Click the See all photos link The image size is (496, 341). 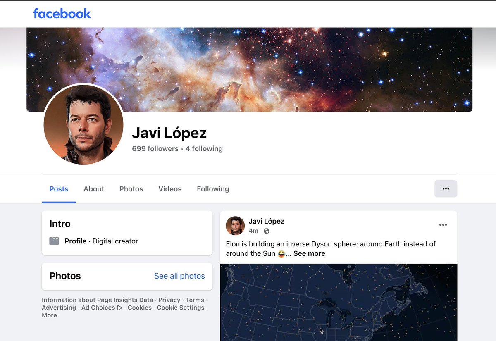pos(179,276)
